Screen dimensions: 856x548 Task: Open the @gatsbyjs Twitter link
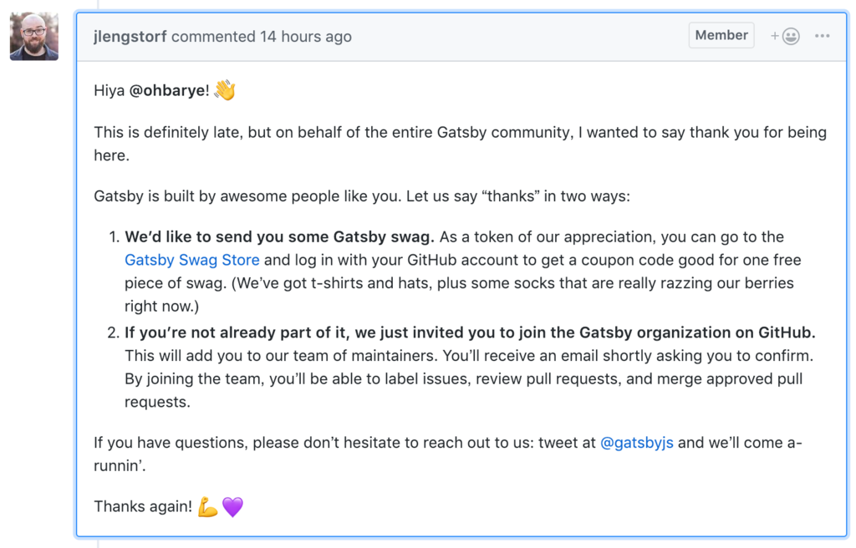(x=637, y=443)
